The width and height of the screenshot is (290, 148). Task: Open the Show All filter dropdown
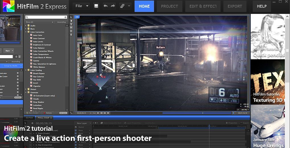[39, 22]
